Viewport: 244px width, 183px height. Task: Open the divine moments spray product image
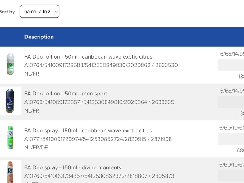11,172
